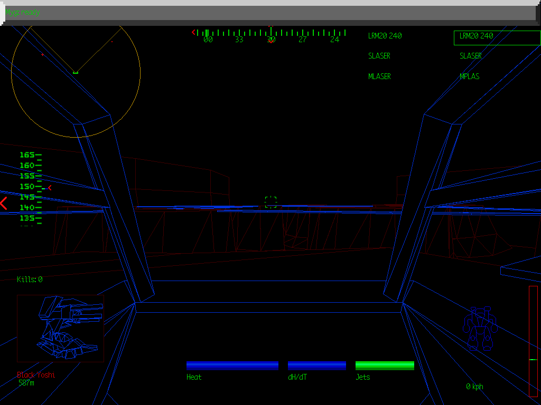
Task: Select the left-column SLASER weapon
Action: click(x=379, y=56)
